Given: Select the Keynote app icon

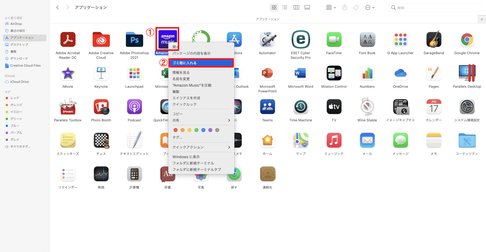Looking at the screenshot, I should point(101,73).
